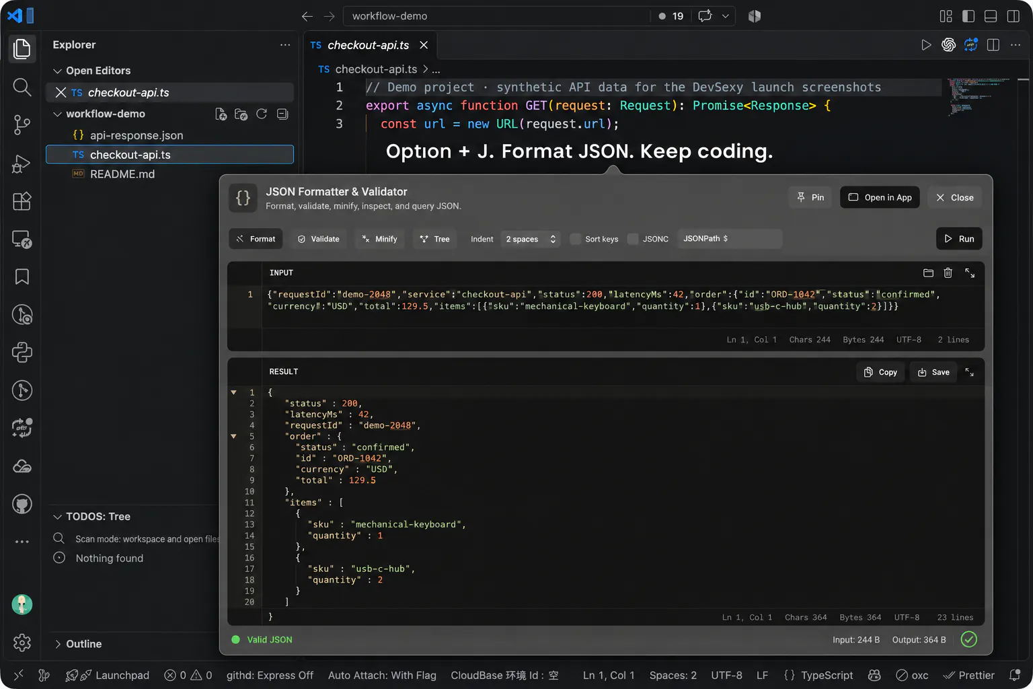Open the Indent 2 spaces dropdown
Image resolution: width=1033 pixels, height=689 pixels.
coord(531,239)
